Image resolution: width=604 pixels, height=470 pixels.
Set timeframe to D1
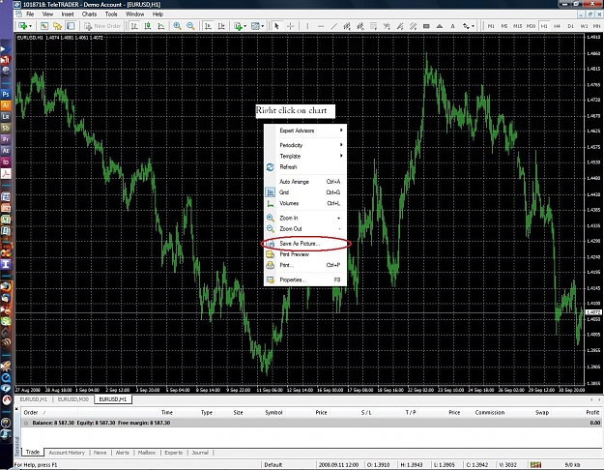pyautogui.click(x=570, y=26)
